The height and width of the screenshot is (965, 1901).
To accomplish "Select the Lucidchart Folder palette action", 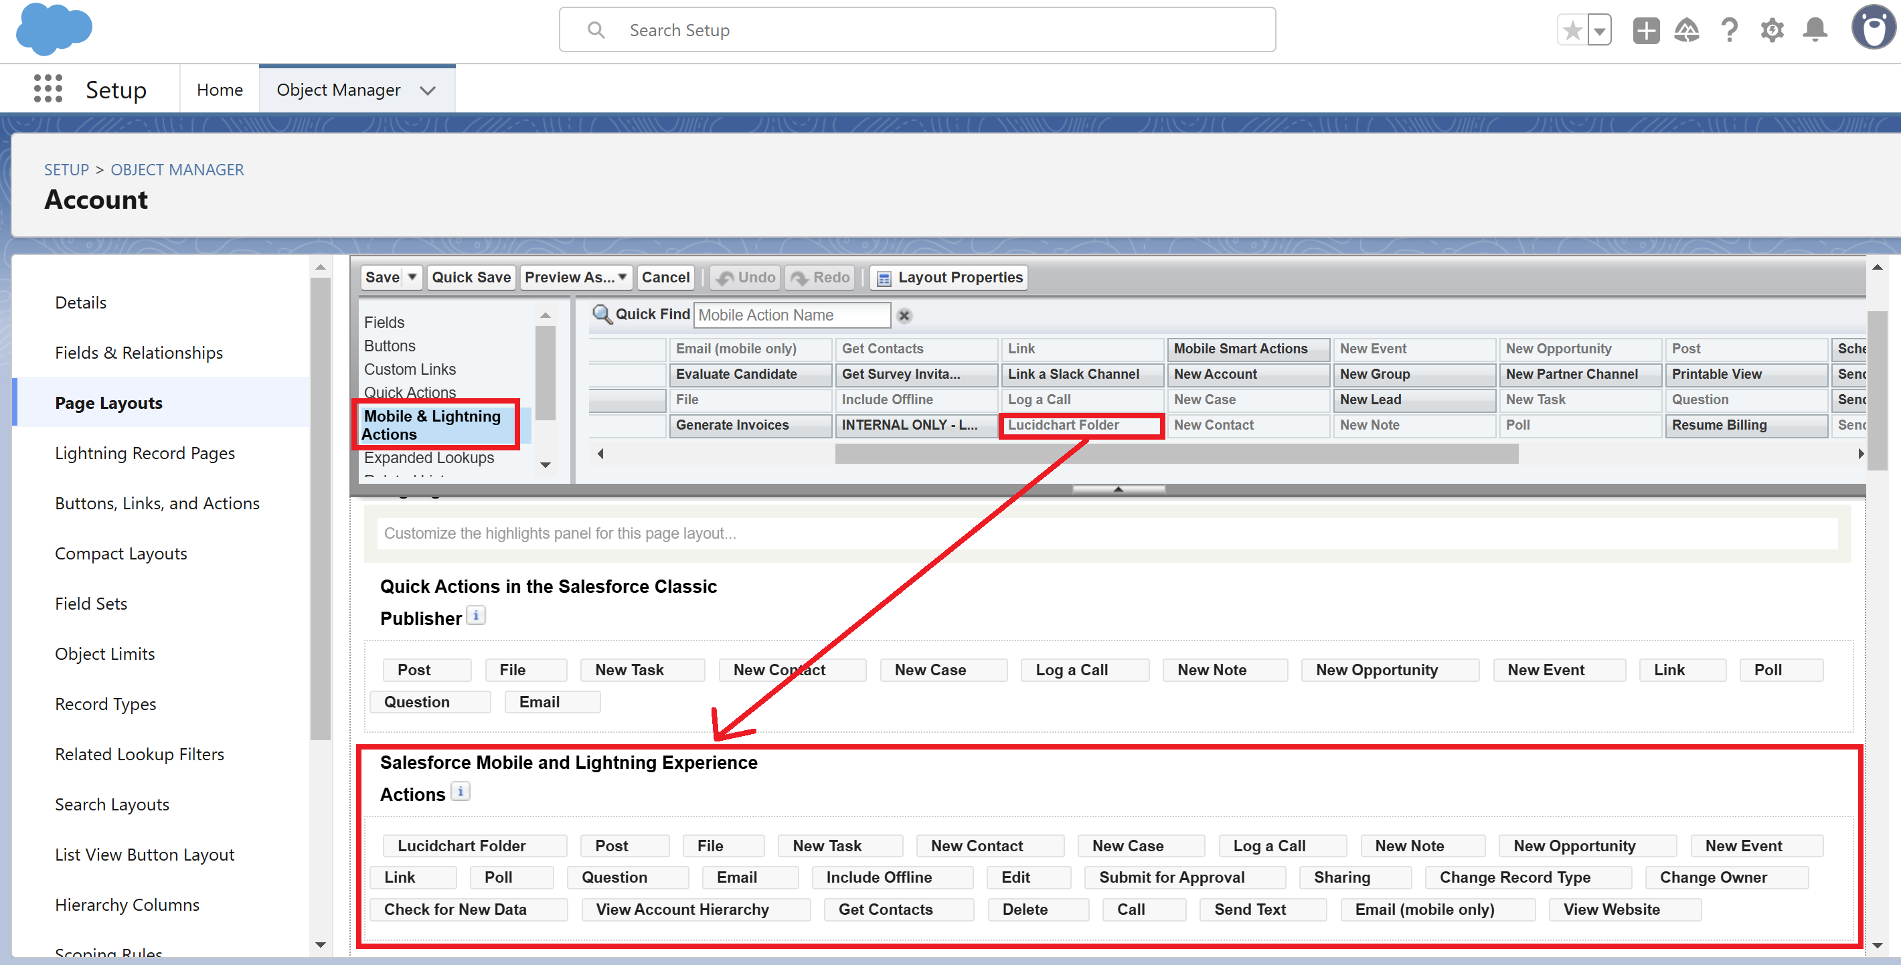I will (x=1081, y=425).
